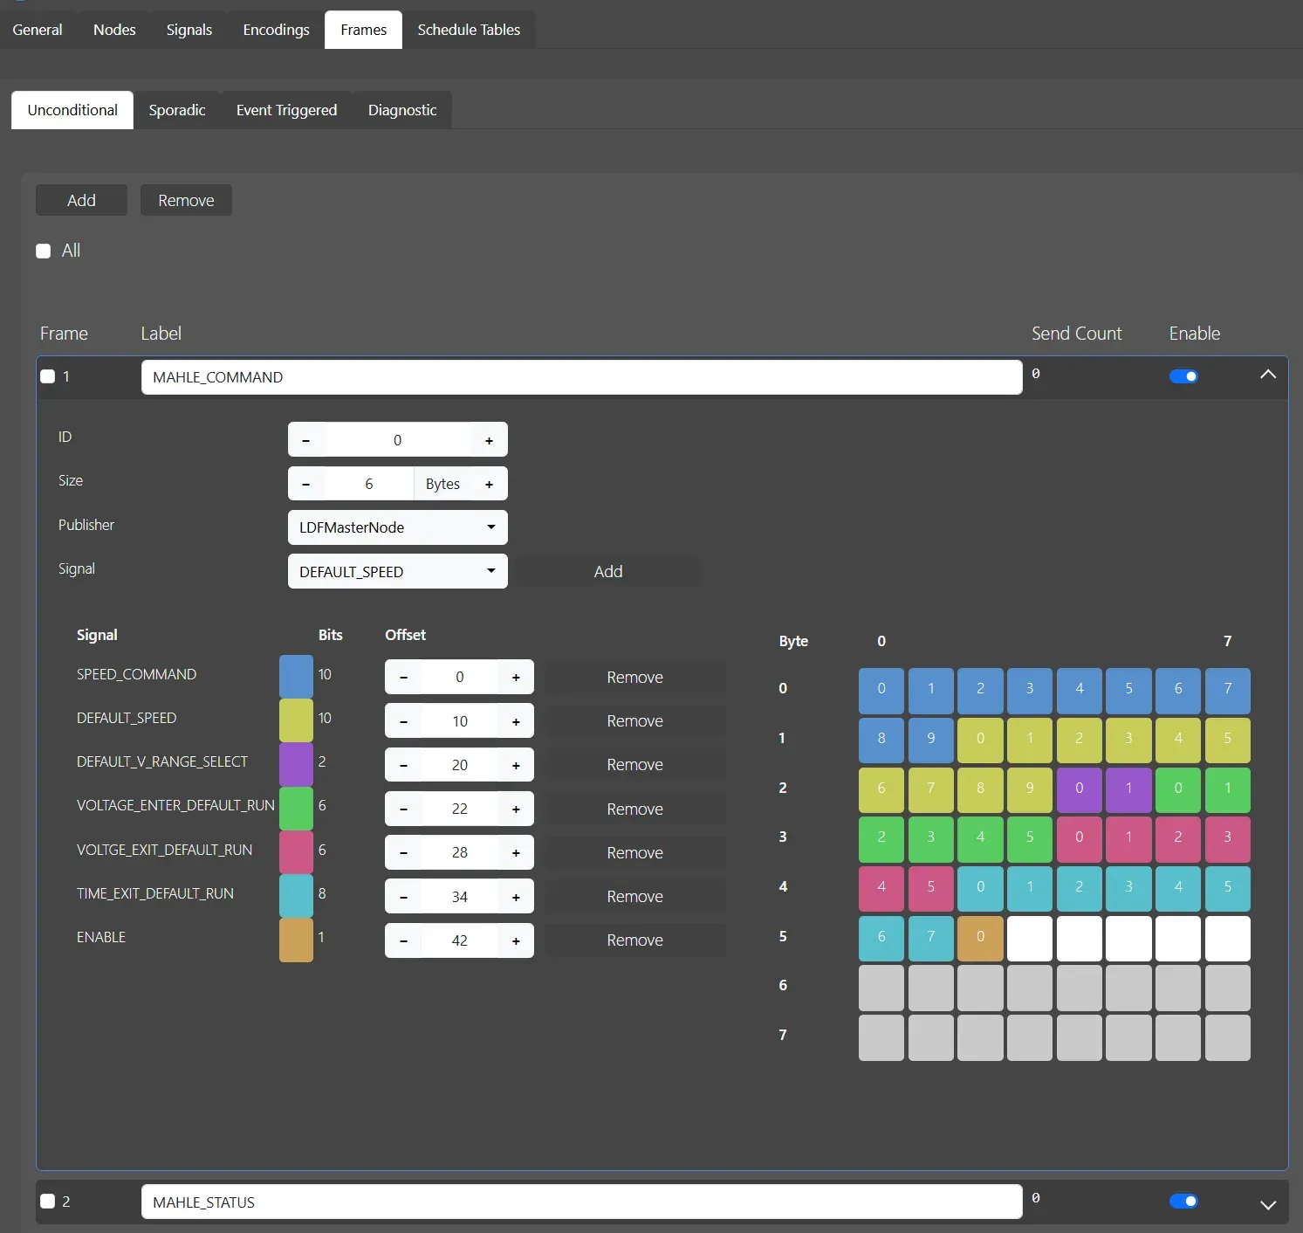
Task: Edit the MAHLE_COMMAND label field
Action: point(581,377)
